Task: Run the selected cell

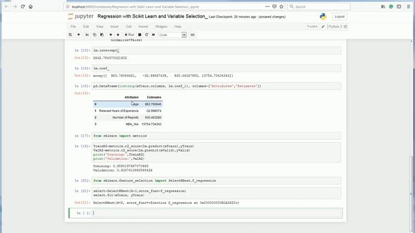Action: click(130, 35)
